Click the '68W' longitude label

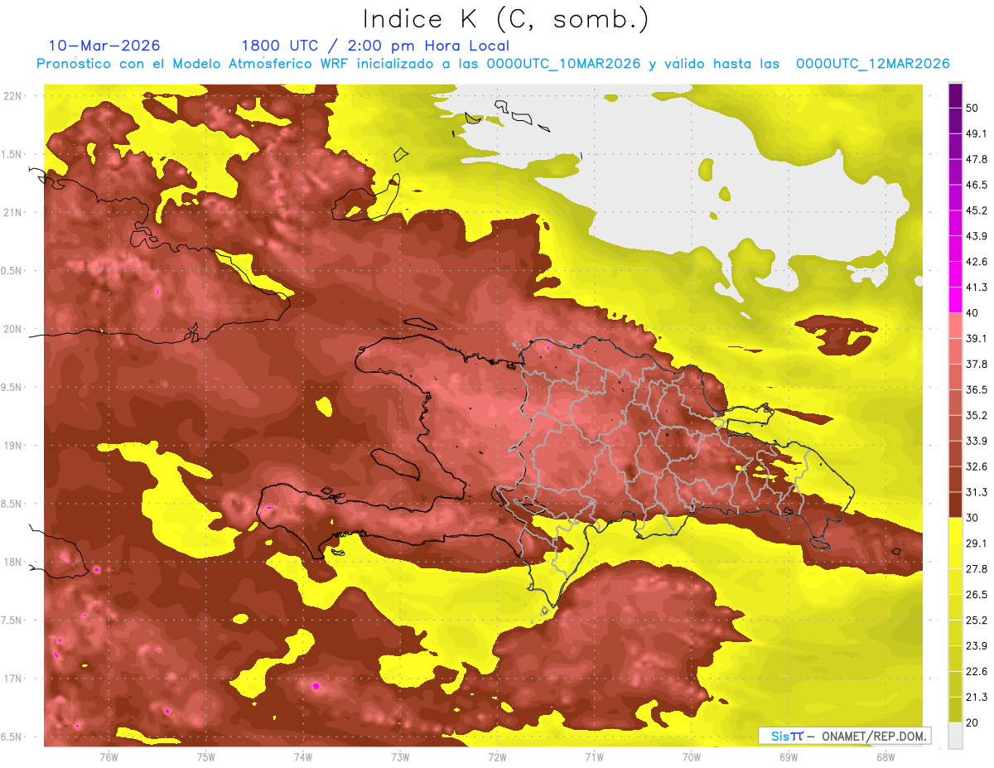tap(885, 756)
